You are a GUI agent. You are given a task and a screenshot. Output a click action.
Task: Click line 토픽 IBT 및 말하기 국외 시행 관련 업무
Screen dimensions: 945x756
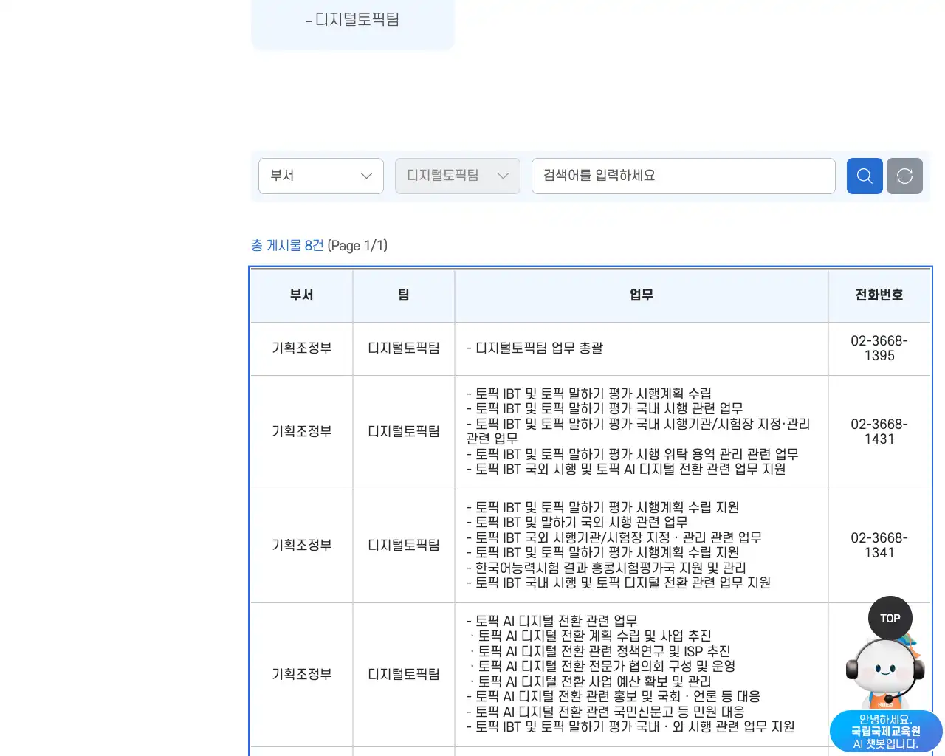577,522
